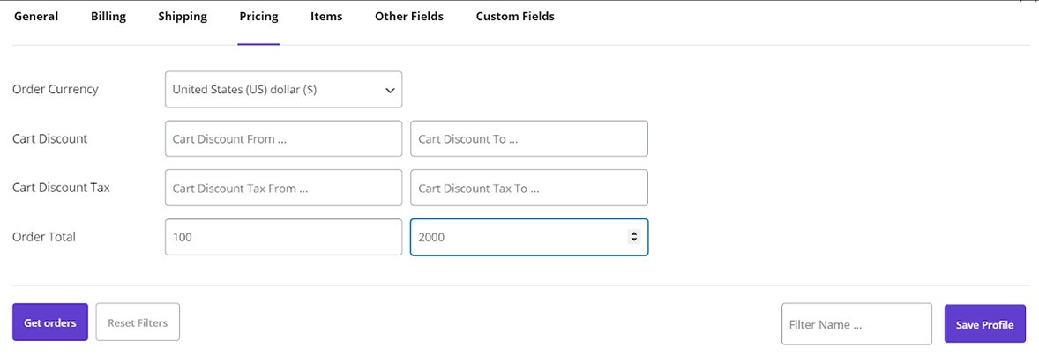Select the Cart Discount Tax To field
Viewport: 1039px width, 355px height.
529,189
